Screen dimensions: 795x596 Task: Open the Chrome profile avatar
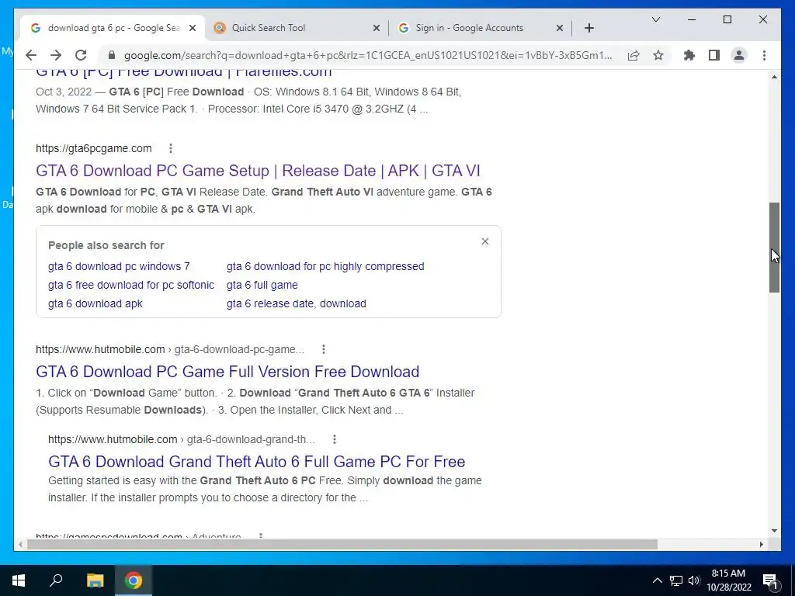click(739, 55)
